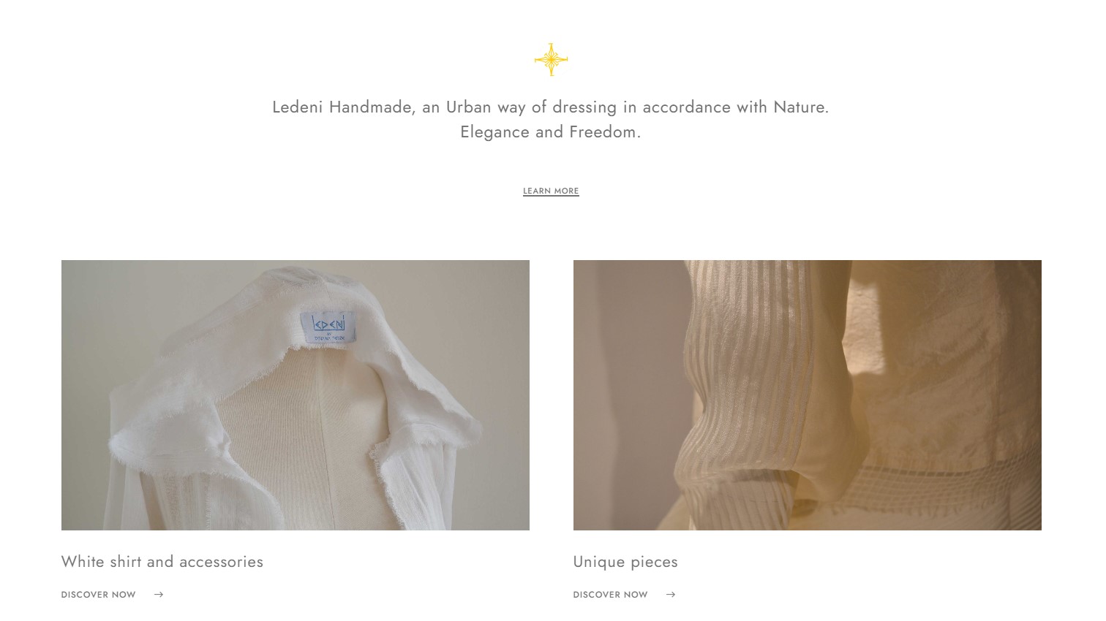Open the white shirt mannequin image
This screenshot has height=621, width=1106.
pyautogui.click(x=296, y=395)
